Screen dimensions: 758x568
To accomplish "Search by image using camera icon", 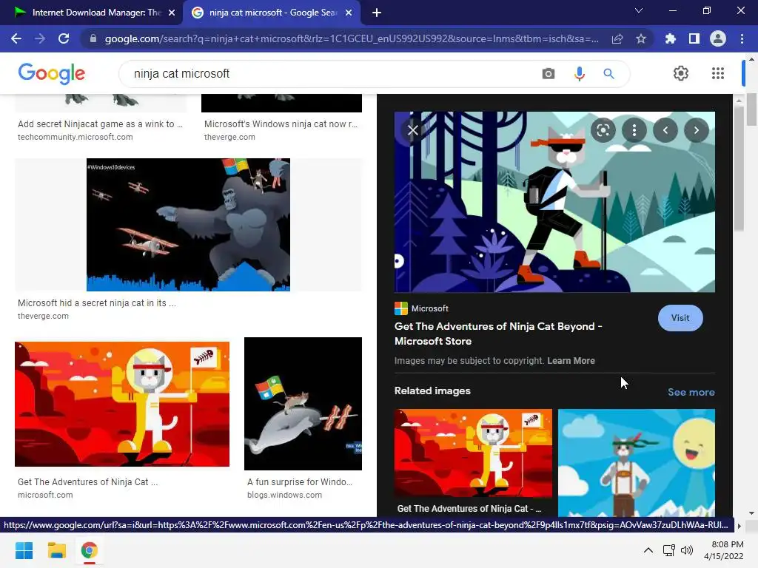I will [549, 74].
